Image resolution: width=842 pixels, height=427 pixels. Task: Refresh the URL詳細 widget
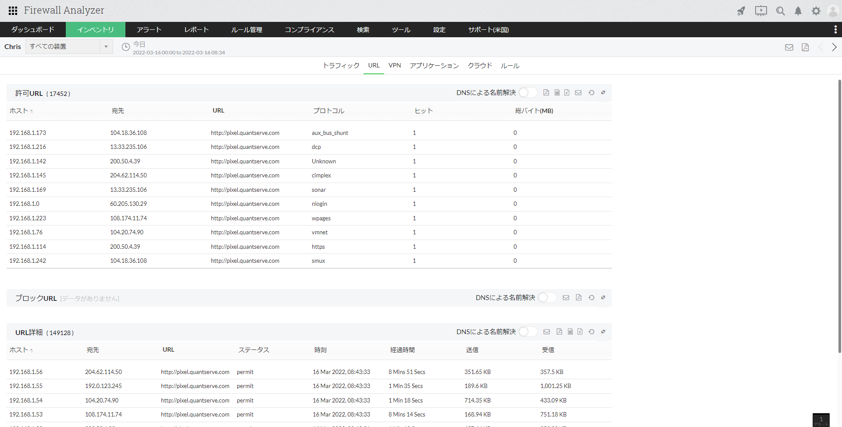[x=591, y=332]
